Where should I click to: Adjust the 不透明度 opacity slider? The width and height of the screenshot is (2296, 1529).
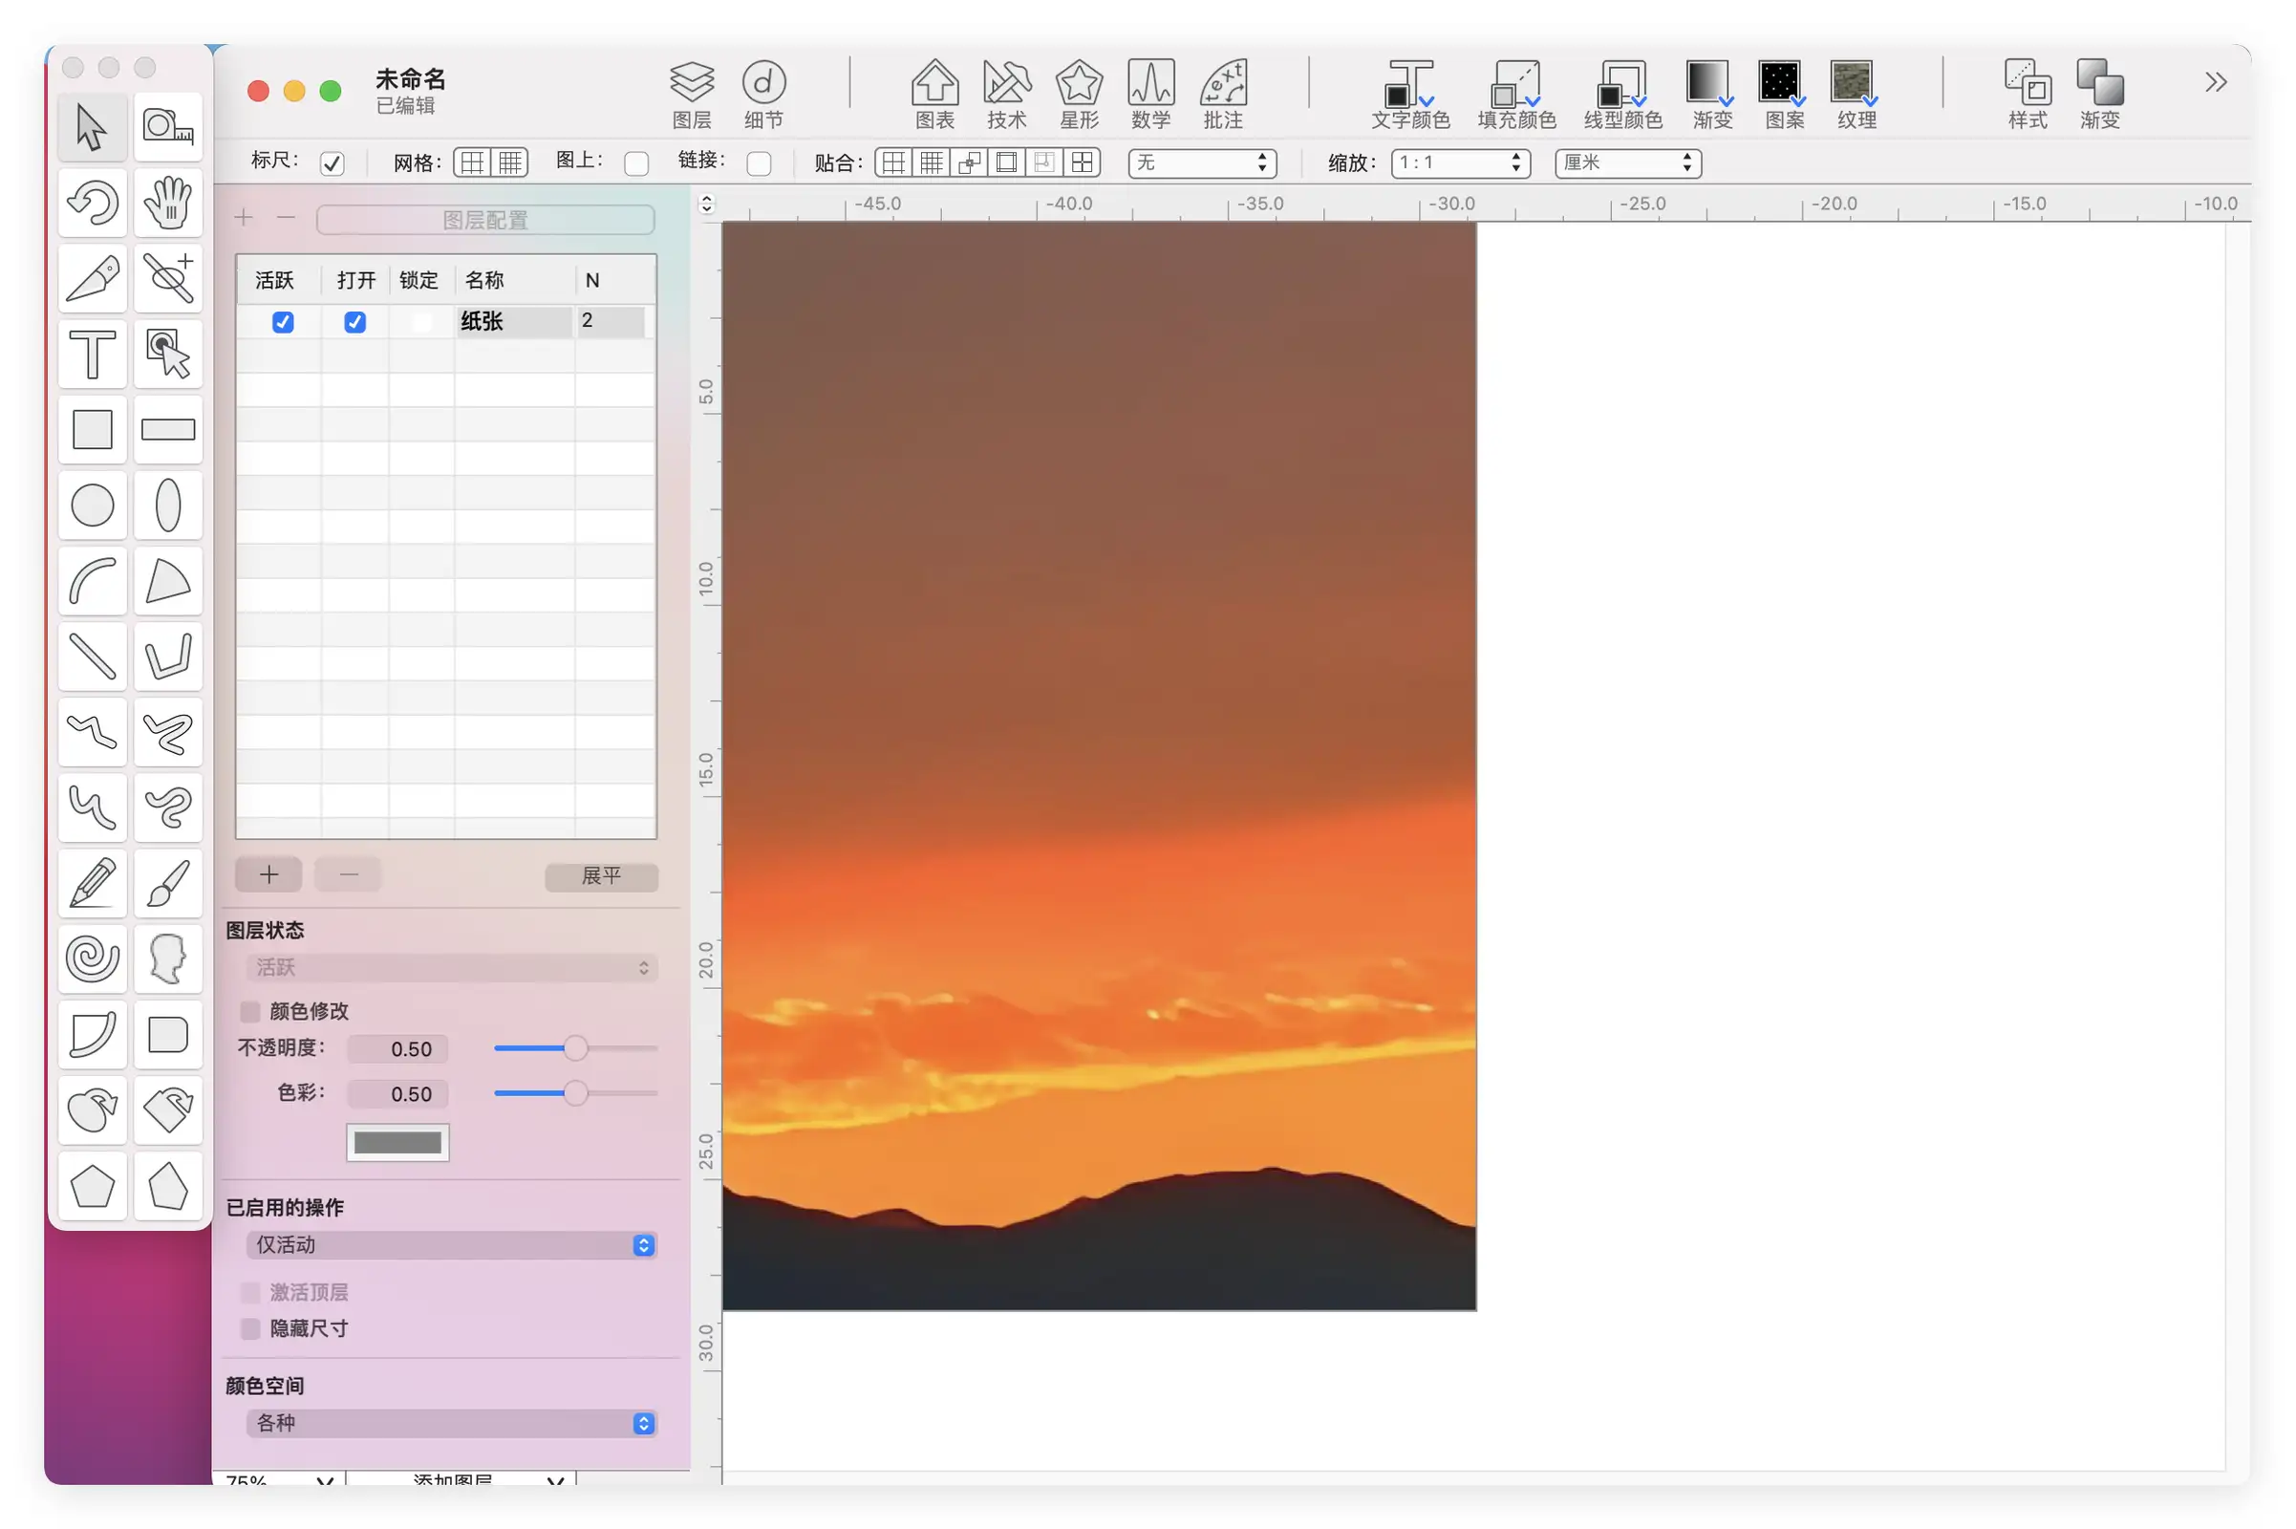575,1047
